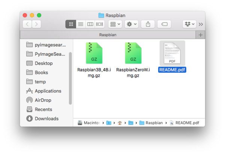Open the Dropbox toolbar dropdown
Screen dimensions: 225x155
click(189, 24)
